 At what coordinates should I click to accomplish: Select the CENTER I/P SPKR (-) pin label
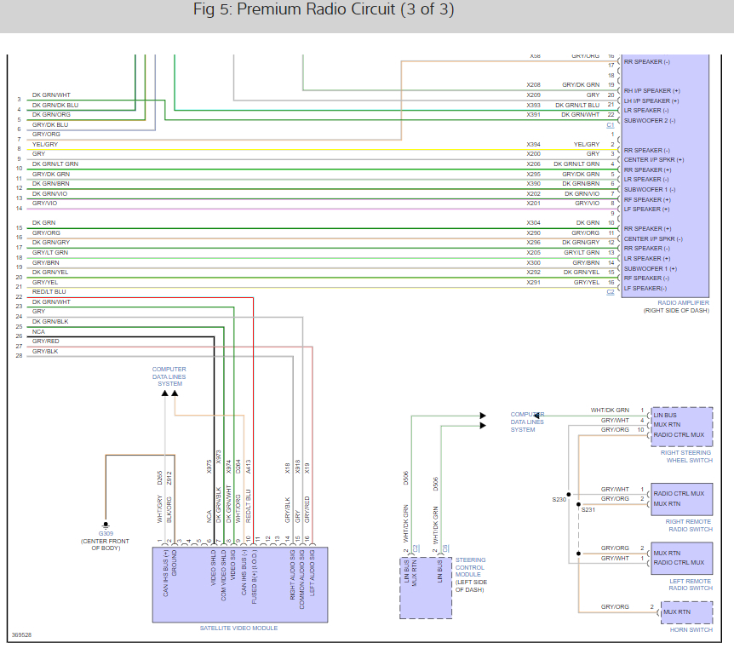(x=653, y=239)
